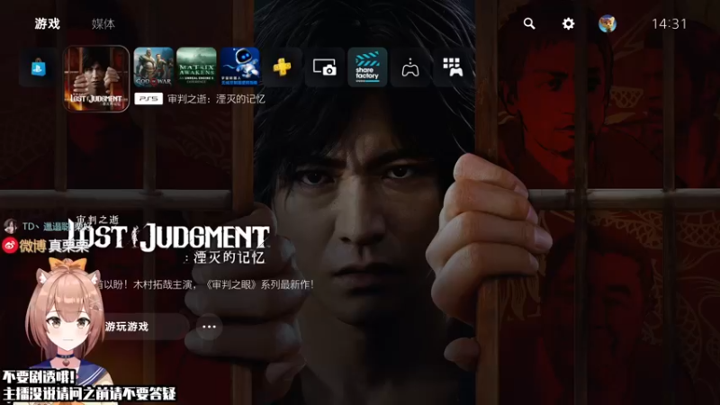
Task: Open the PlayStation Store icon
Action: pos(38,68)
